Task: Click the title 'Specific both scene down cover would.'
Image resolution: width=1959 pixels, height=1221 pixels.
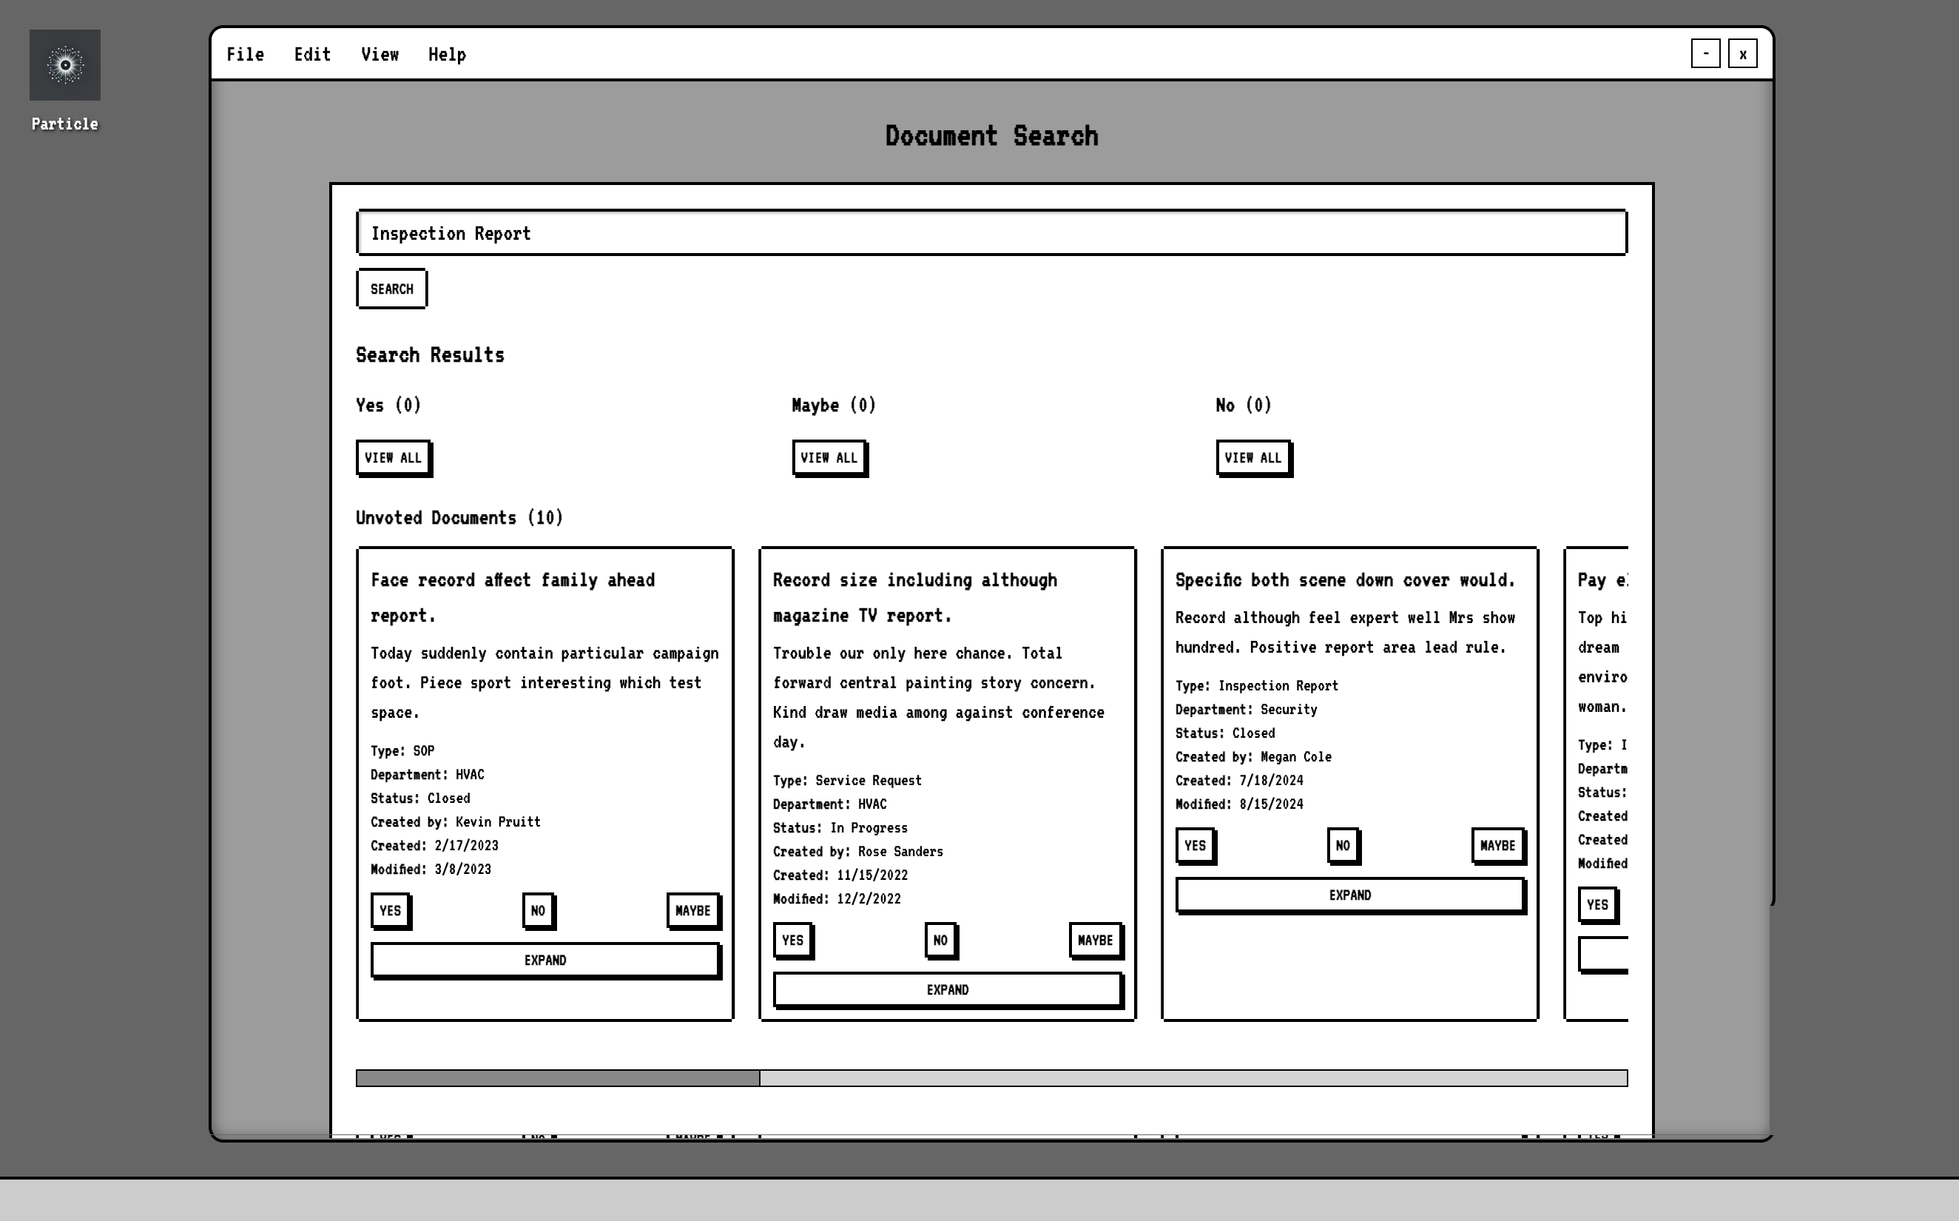Action: 1346,580
